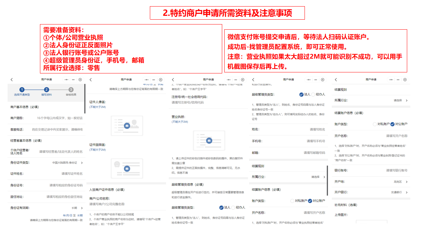Click 商户简称 input field
This screenshot has height=242, width=432.
pyautogui.click(x=60, y=118)
